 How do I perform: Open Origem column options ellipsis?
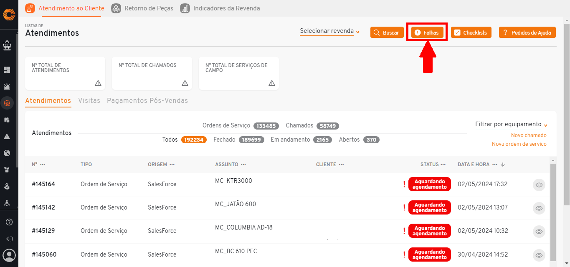[172, 165]
